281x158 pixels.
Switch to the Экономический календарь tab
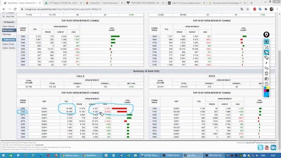(227, 3)
